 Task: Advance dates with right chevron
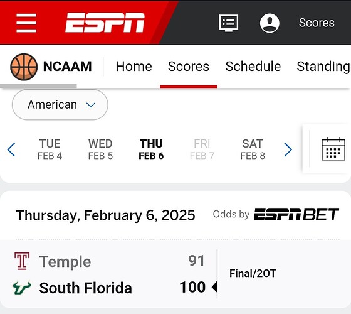tap(288, 149)
